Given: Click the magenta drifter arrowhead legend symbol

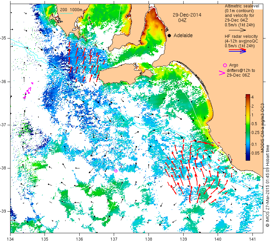Looking at the screenshot, I should click(222, 73).
